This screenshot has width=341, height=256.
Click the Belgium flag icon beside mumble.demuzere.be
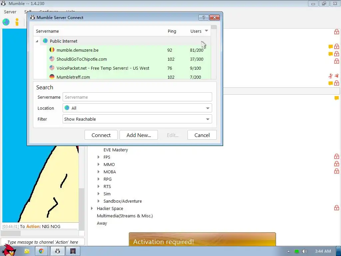(52, 50)
